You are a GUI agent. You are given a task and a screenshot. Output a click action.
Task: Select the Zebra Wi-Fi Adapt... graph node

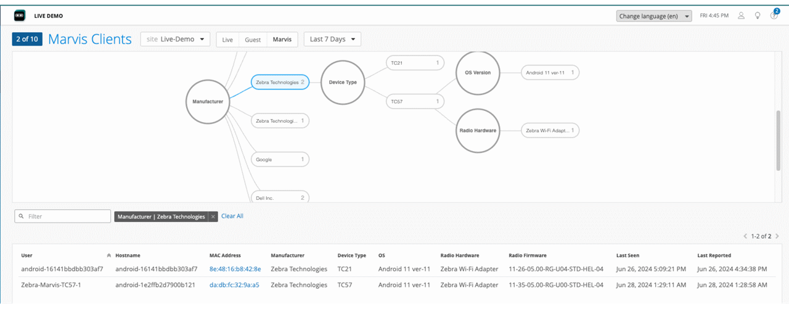click(x=550, y=130)
